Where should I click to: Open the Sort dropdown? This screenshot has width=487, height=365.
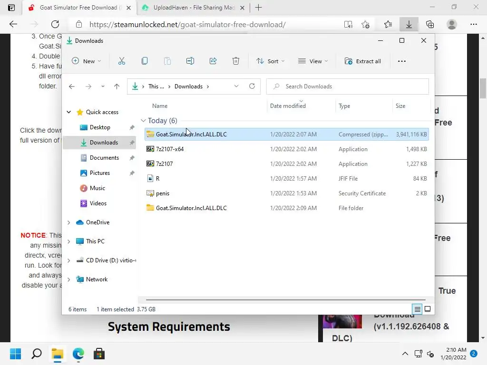tap(270, 61)
